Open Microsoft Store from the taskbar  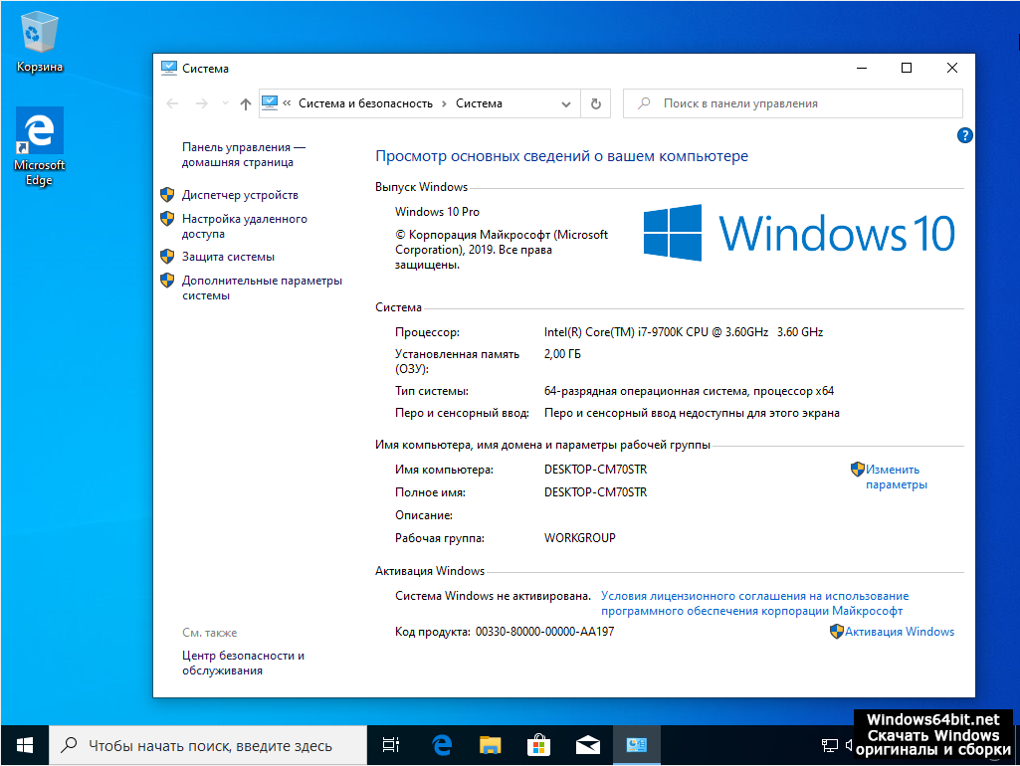pyautogui.click(x=538, y=745)
